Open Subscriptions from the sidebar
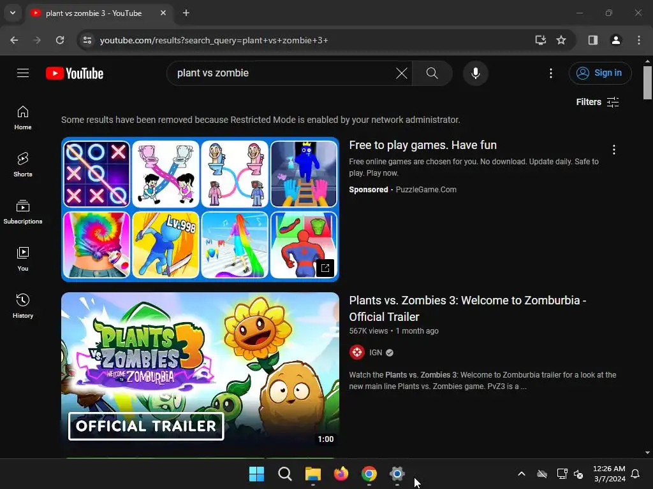This screenshot has height=489, width=653. (x=23, y=211)
